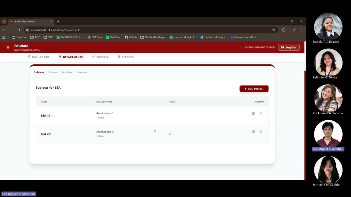
Task: Click the EduRate star logo
Action: click(x=8, y=47)
